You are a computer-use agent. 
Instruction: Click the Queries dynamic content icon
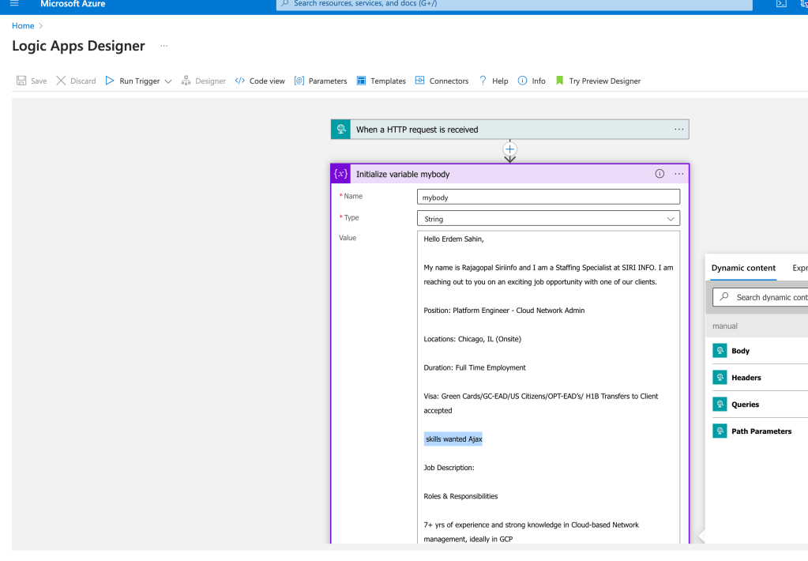point(720,405)
